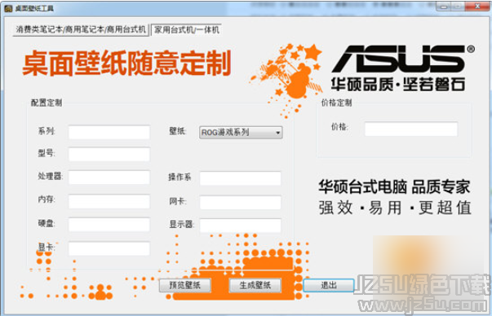The image size is (492, 316).
Task: Click the 显卡 text field
Action: 109,248
